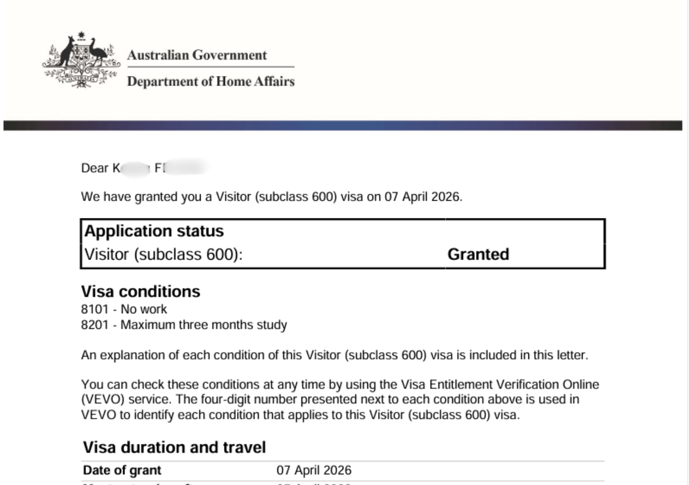Click the "Visa conditions" heading
Screen dimensions: 689x485
pyautogui.click(x=141, y=292)
